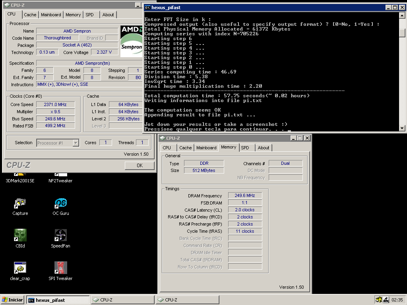The width and height of the screenshot is (407, 305).
Task: Click hexus_pifast console title bar icon
Action: 147,8
